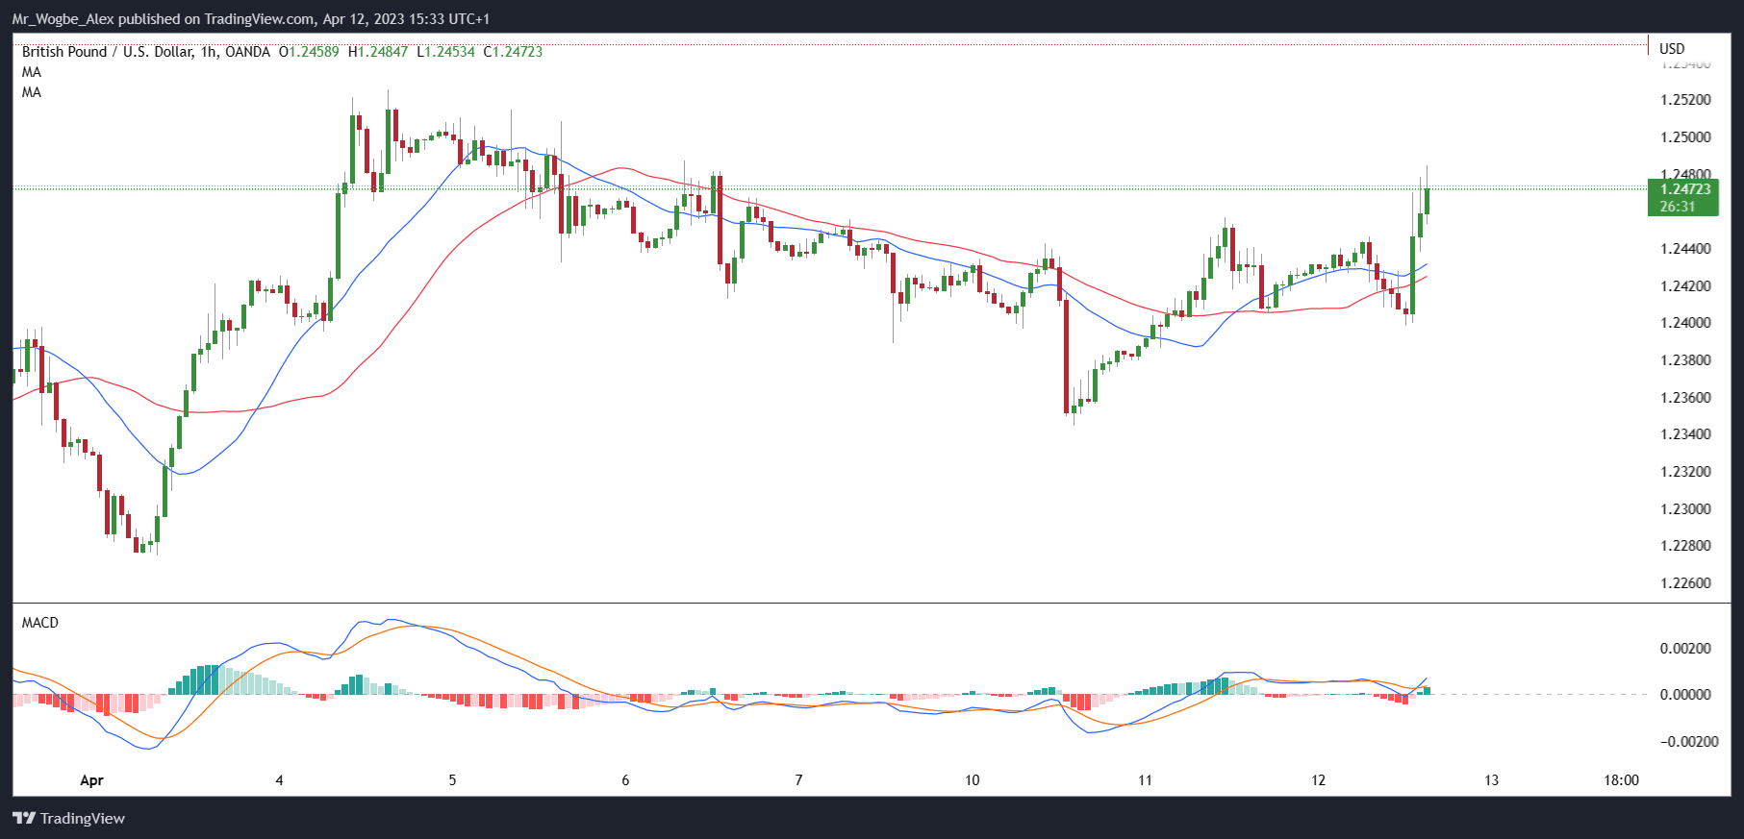Screen dimensions: 1744x839
Task: Click the British Pound / U.S. Dollar symbol title
Action: point(146,52)
